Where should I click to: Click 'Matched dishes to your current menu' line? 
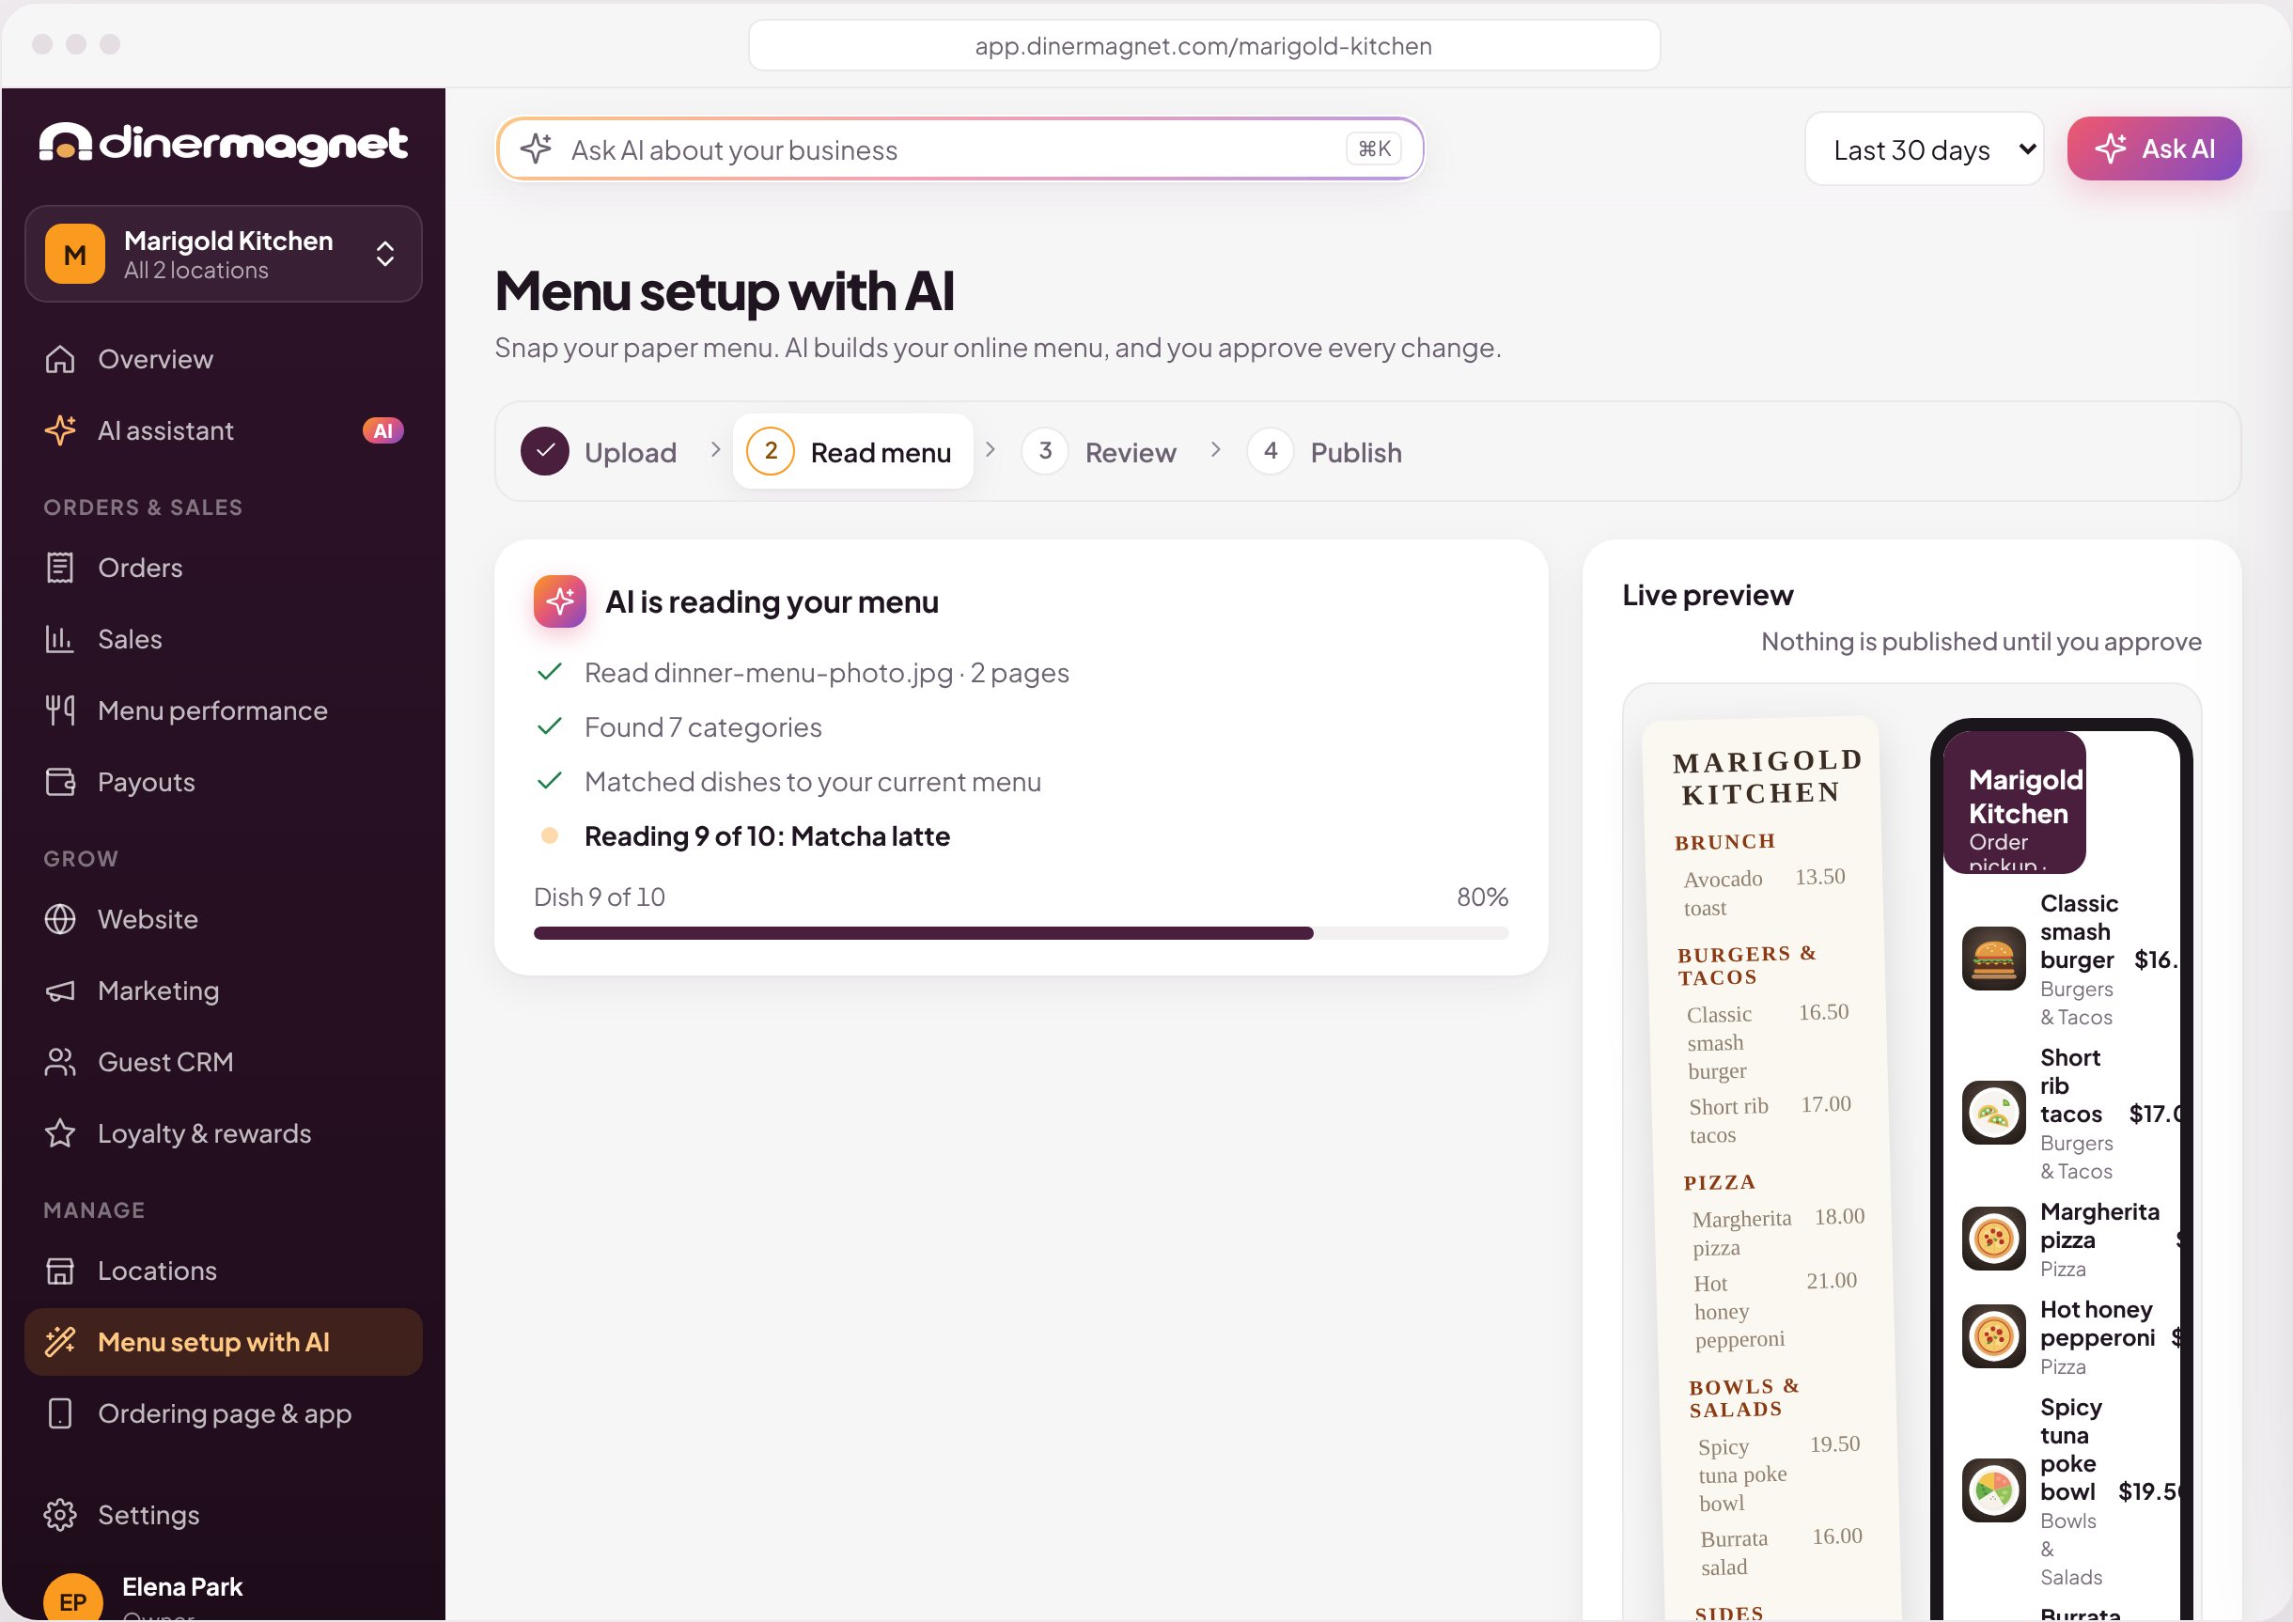(812, 781)
